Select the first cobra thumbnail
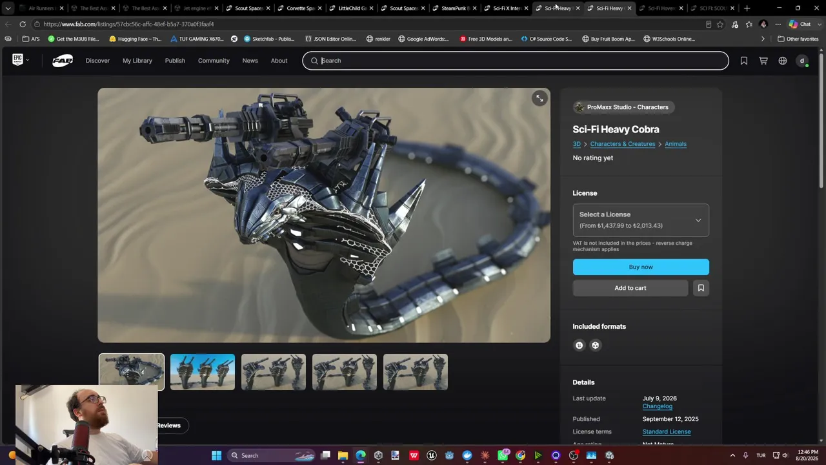 [x=132, y=372]
